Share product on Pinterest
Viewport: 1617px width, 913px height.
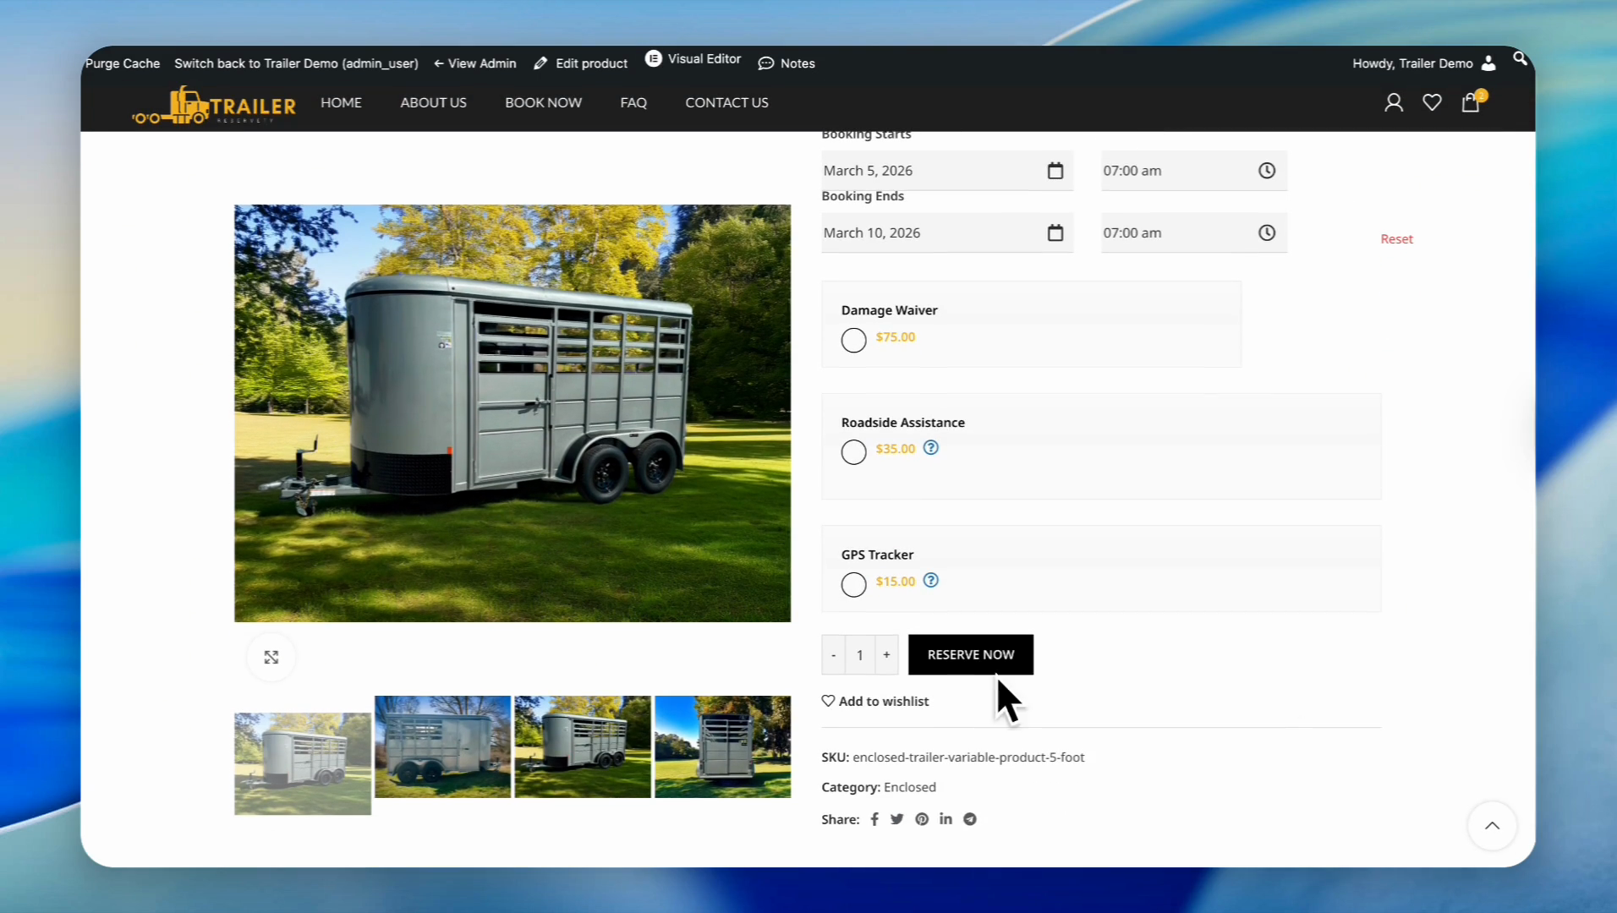pyautogui.click(x=922, y=819)
